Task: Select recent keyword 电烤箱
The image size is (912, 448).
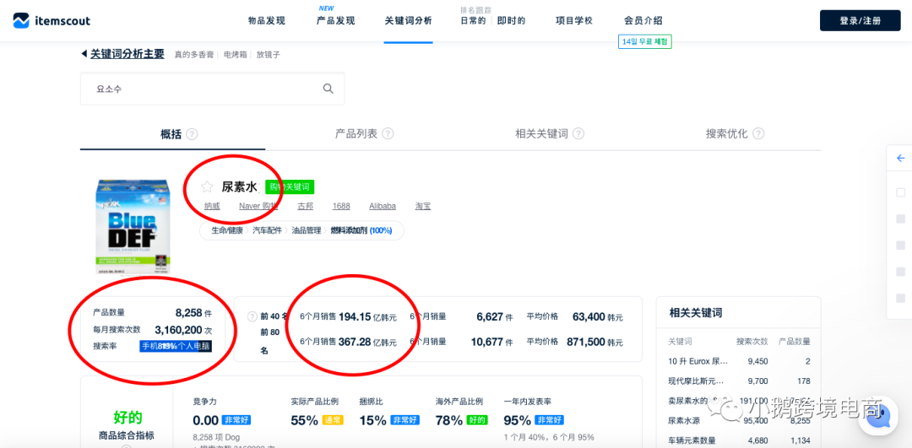Action: tap(236, 55)
